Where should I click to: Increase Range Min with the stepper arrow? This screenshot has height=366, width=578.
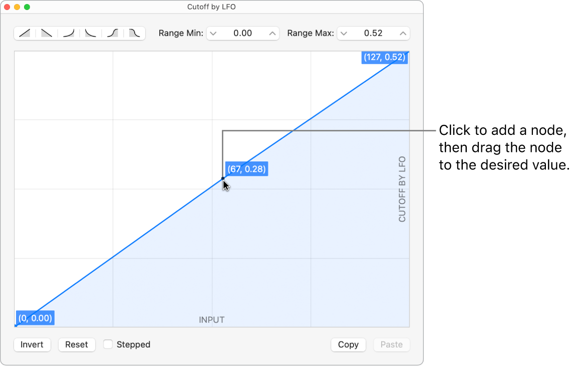[x=272, y=33]
